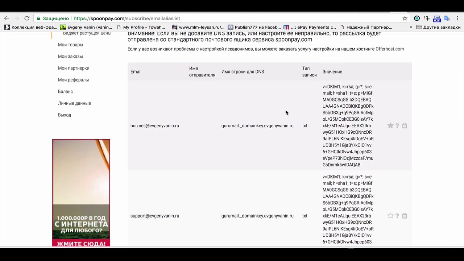This screenshot has width=464, height=261.
Task: Show help for the buiznes@evgenyvanin.ru alias
Action: coord(397,125)
